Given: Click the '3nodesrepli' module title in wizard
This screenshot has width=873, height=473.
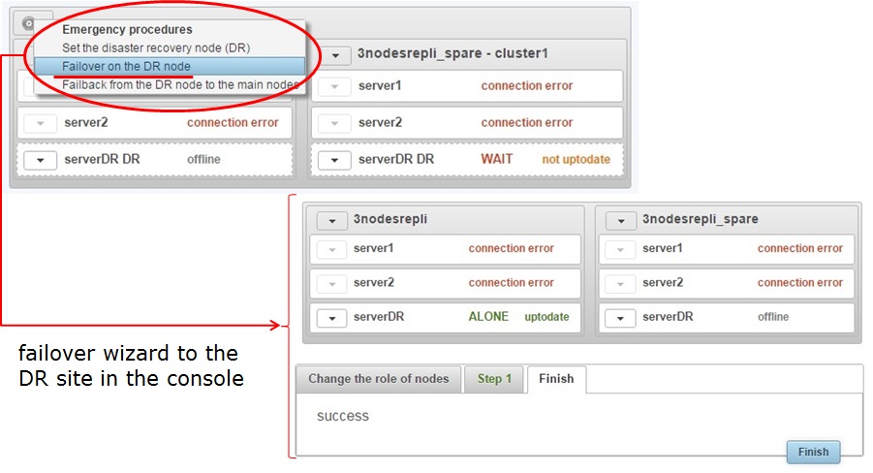Looking at the screenshot, I should coord(390,219).
